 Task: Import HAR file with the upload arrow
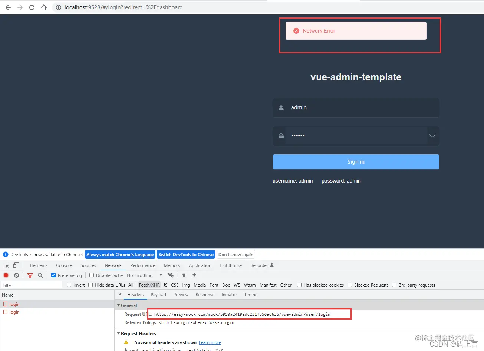tap(184, 275)
